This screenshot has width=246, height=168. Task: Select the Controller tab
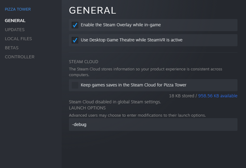click(x=19, y=57)
